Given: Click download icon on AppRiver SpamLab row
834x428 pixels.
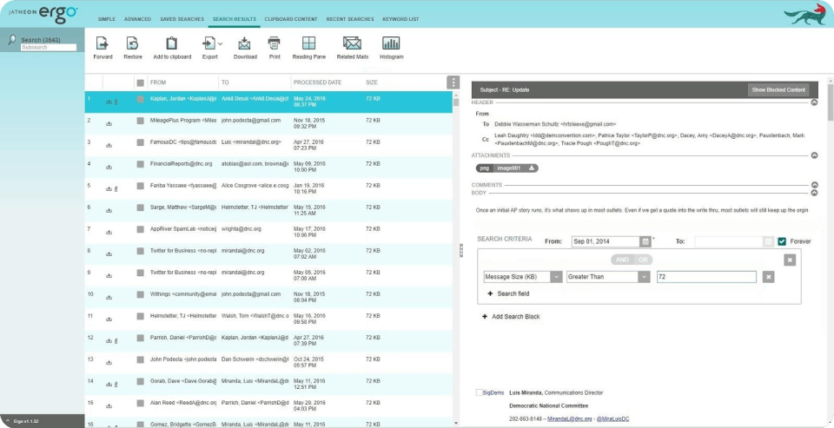Looking at the screenshot, I should click(x=109, y=232).
